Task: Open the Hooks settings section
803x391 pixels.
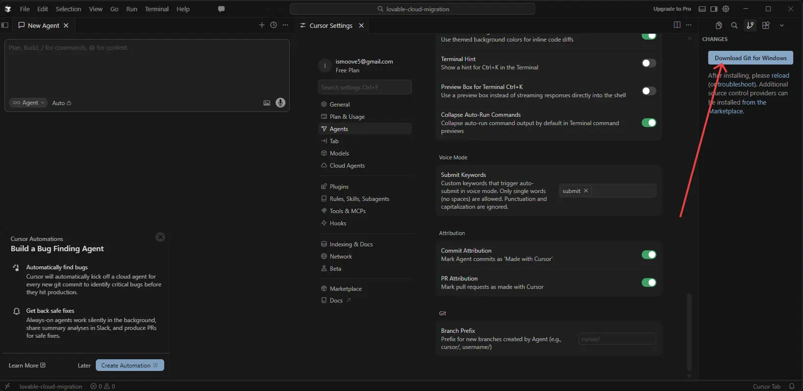Action: click(x=365, y=223)
